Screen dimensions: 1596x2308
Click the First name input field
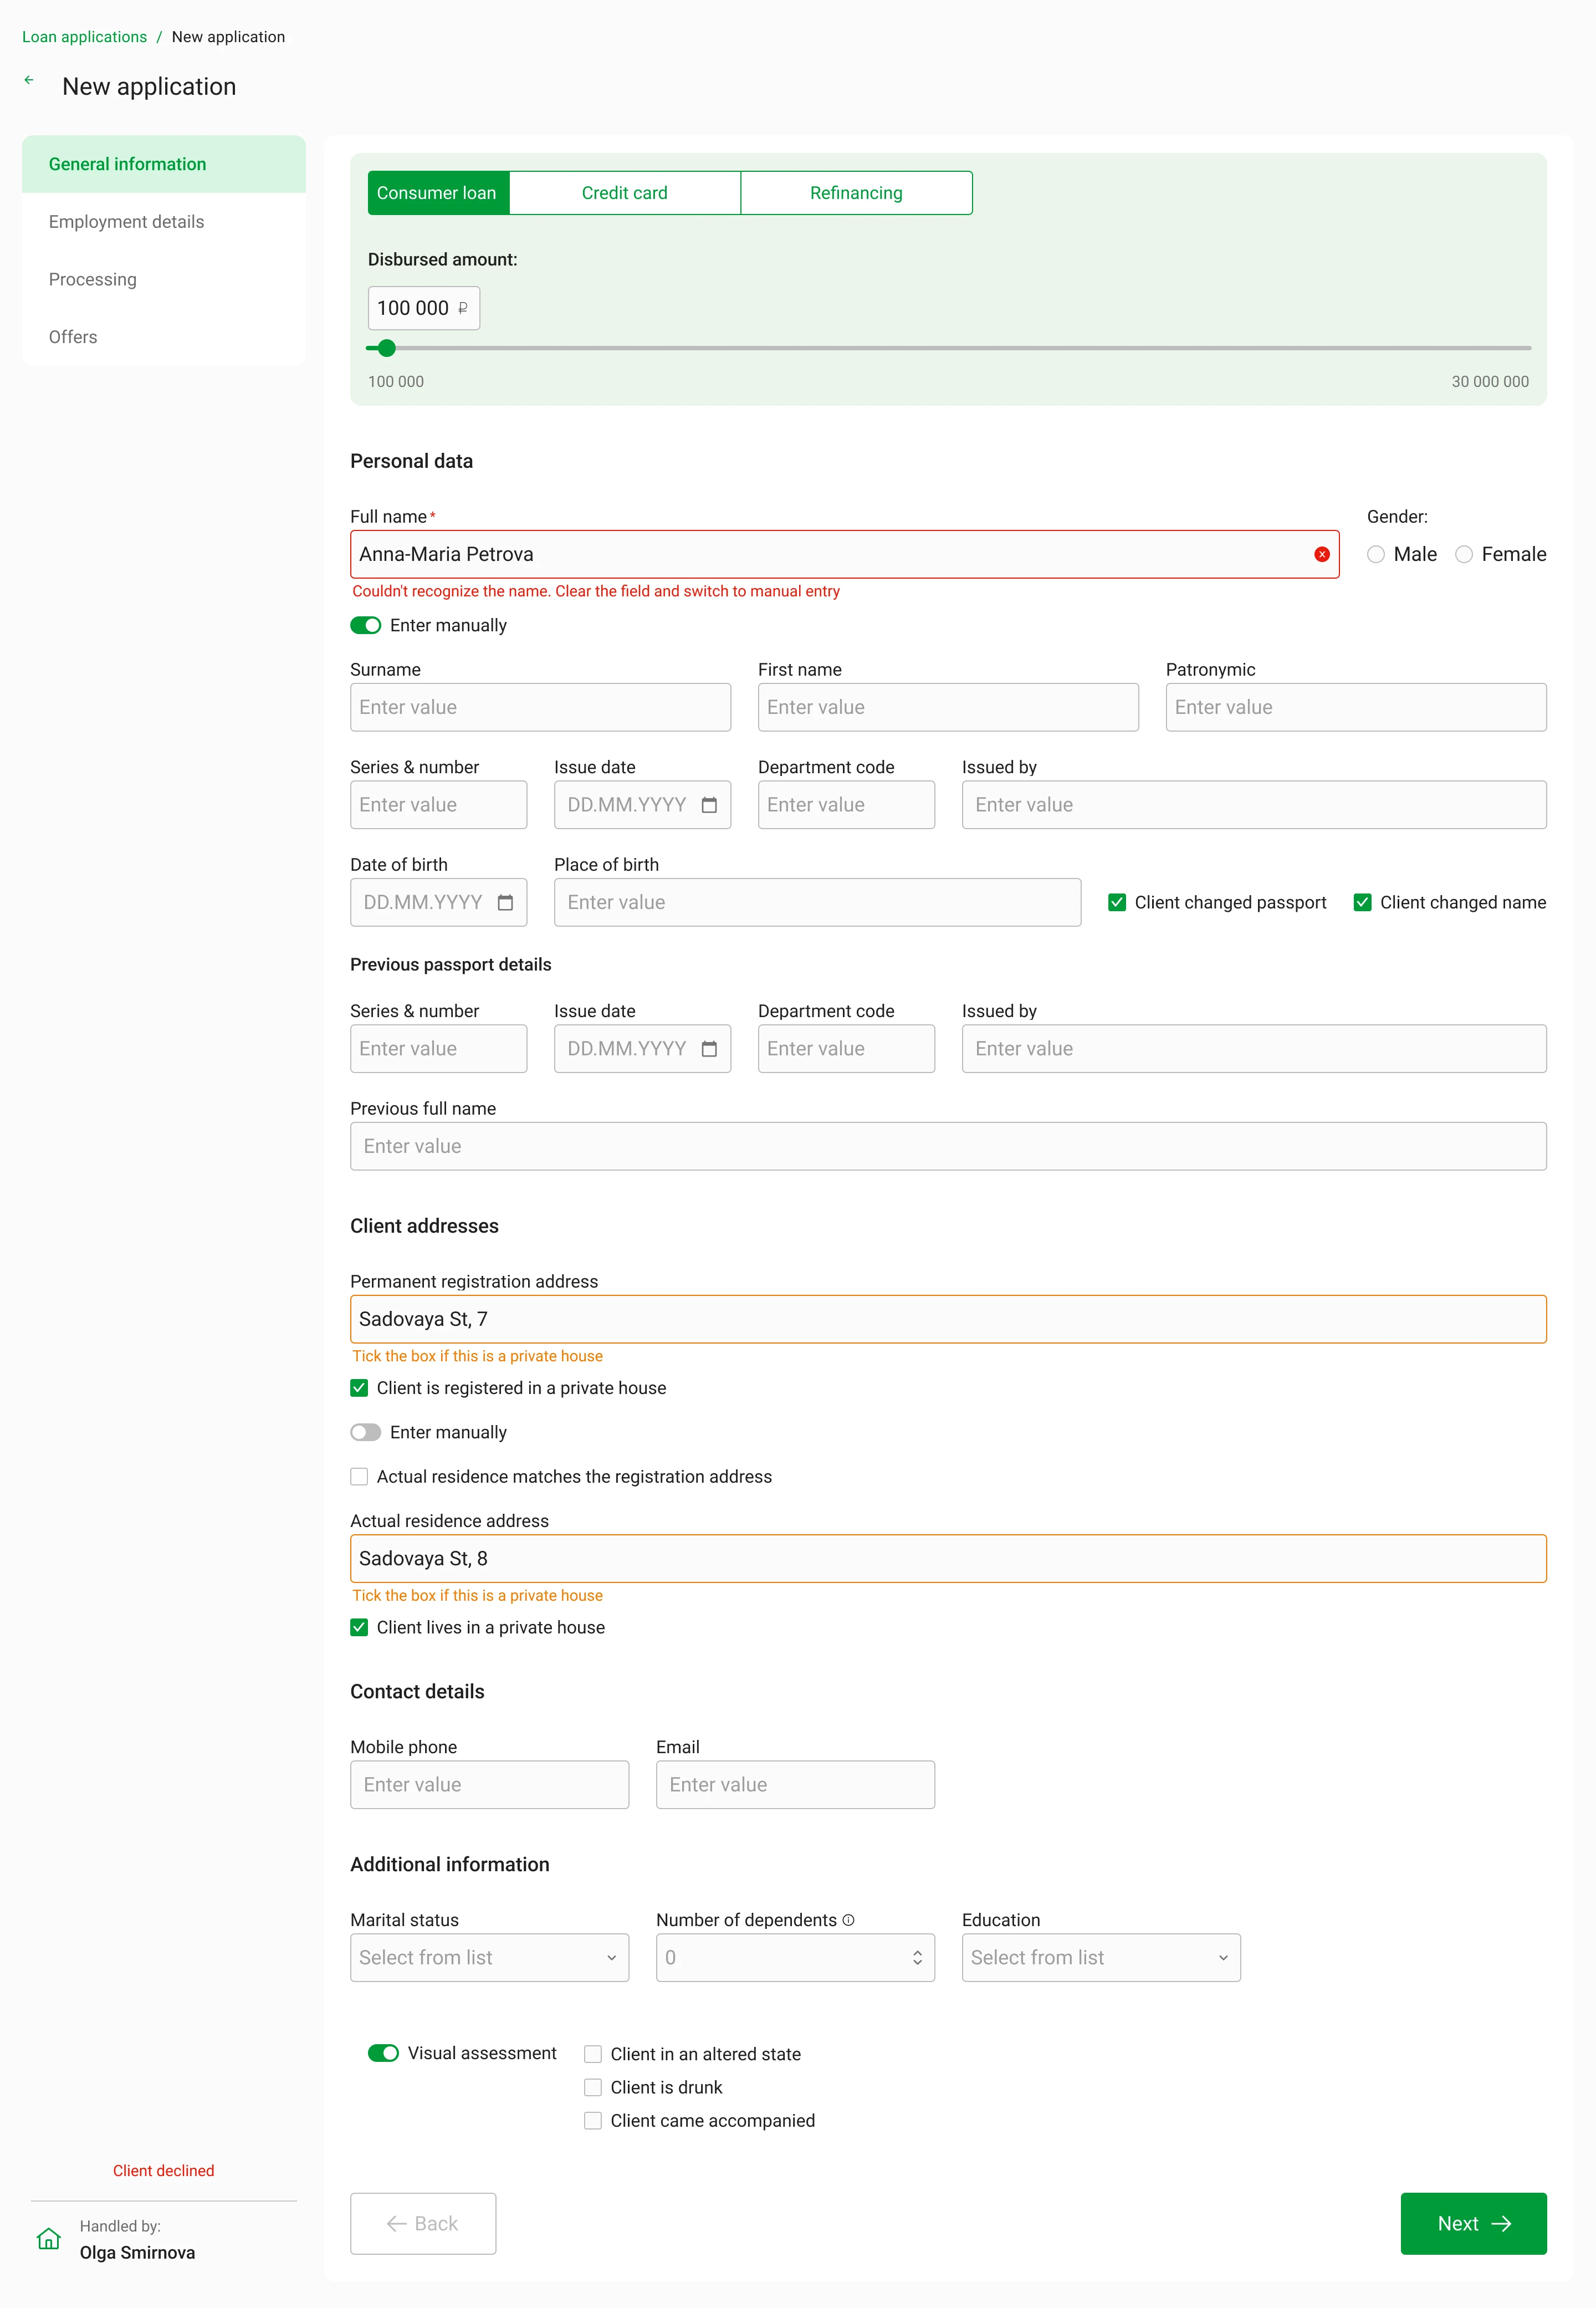(x=948, y=707)
